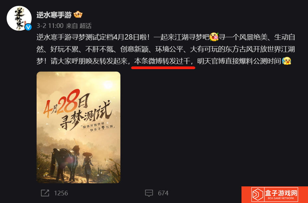308x203 pixels.
Task: Select the 674 comment count
Action: click(x=163, y=193)
